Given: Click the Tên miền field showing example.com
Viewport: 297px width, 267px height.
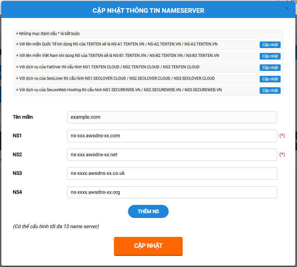Looking at the screenshot, I should click(x=172, y=117).
